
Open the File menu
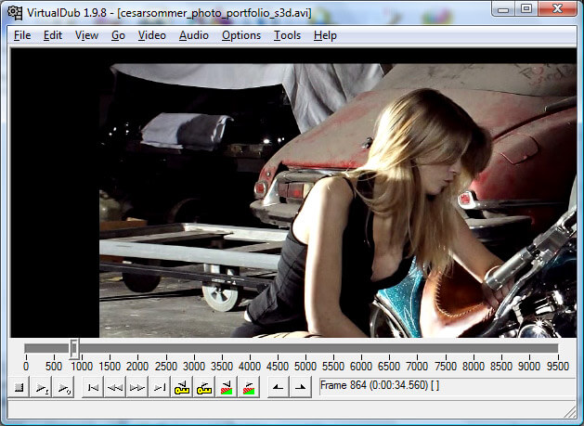pyautogui.click(x=22, y=35)
